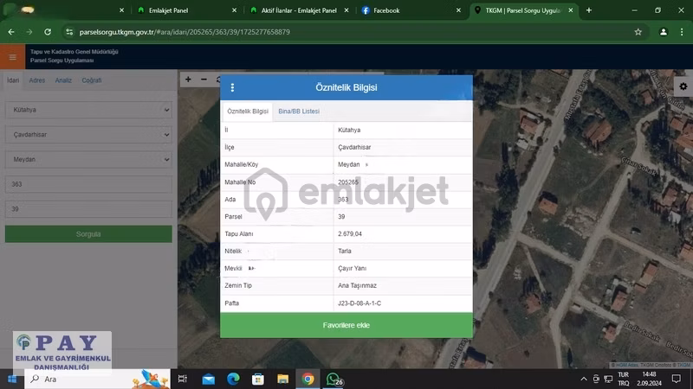
Task: Open Task View on the taskbar
Action: click(x=182, y=379)
